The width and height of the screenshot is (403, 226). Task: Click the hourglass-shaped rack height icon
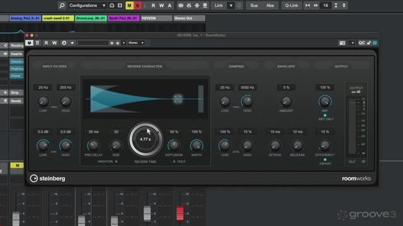click(336, 6)
